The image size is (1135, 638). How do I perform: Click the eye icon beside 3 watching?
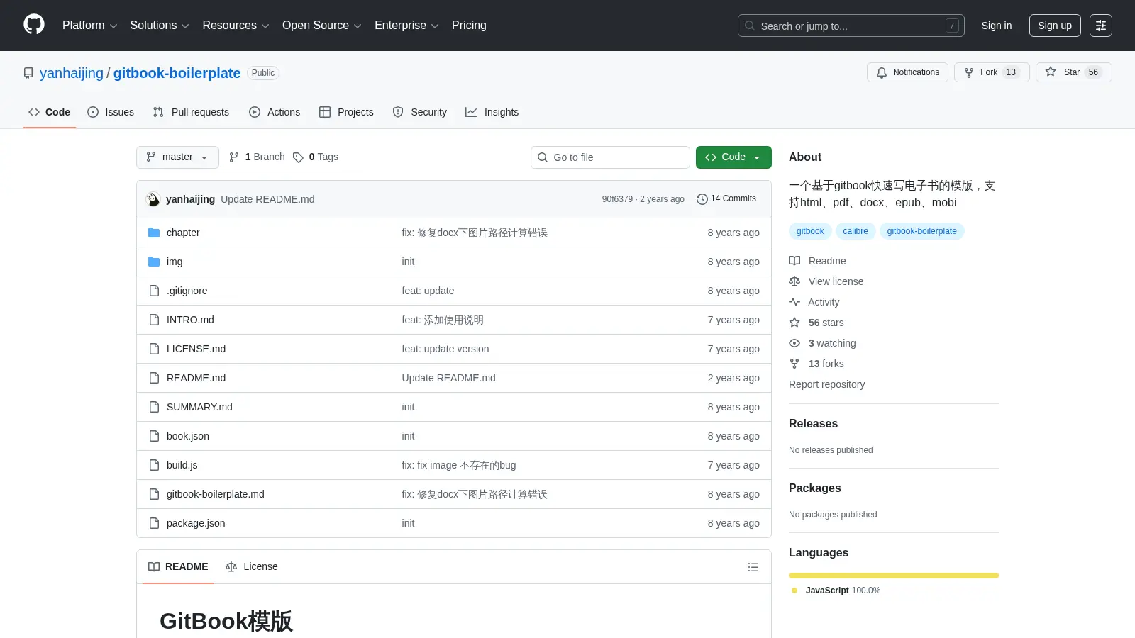click(794, 343)
